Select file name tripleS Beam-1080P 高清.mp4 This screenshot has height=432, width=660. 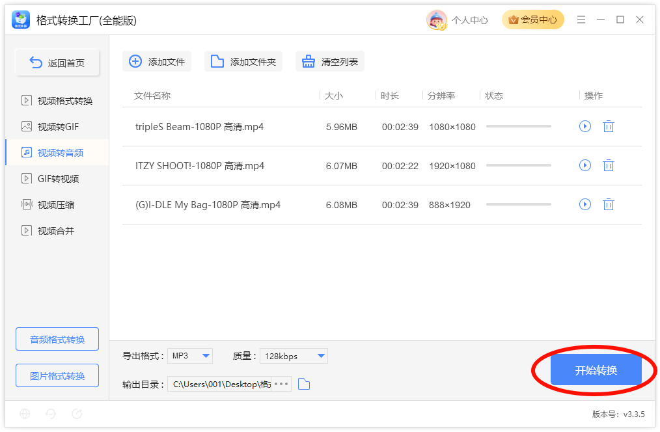click(200, 127)
